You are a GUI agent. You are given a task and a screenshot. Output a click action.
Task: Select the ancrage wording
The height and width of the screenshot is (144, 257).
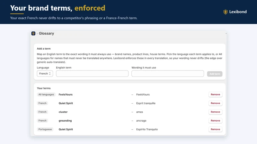(141, 121)
